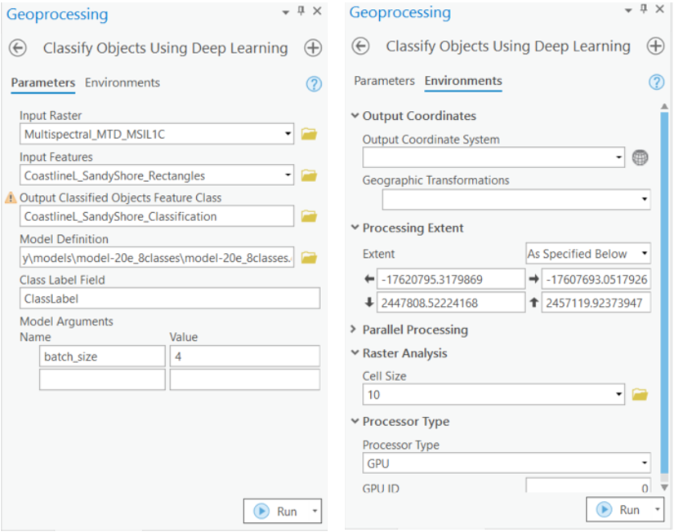Click folder icon for Output Classified Objects
Screen dimensions: 674x532
(x=309, y=216)
